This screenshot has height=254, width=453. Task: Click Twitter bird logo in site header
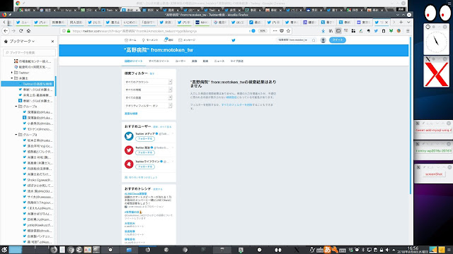pos(234,40)
